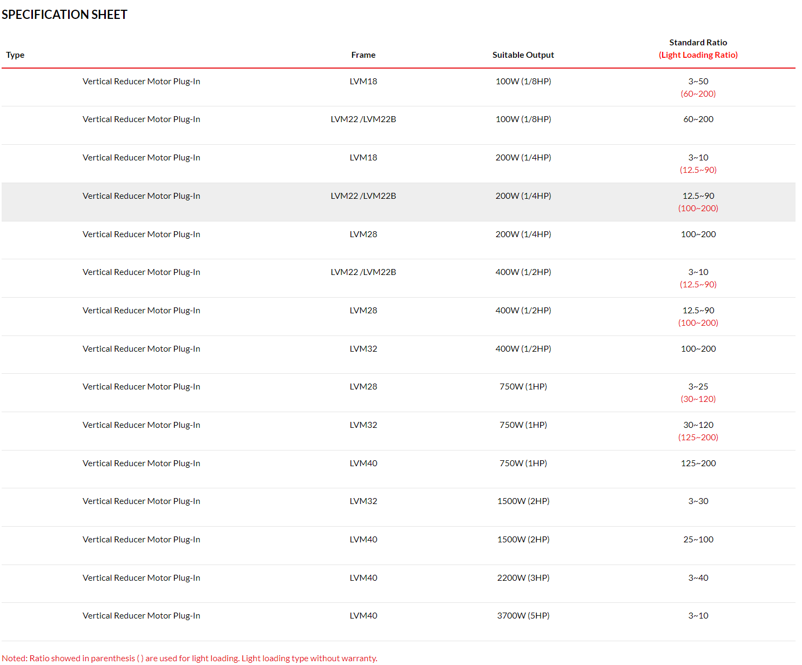Select LVM22 /LVM22B frame in the 400W row

point(363,272)
